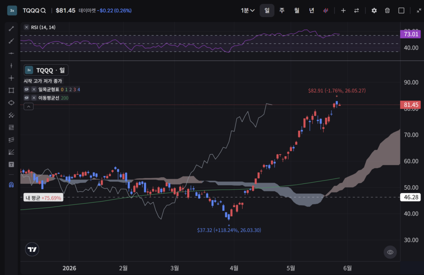Hide the 일목균형표 indicator
Screen dimensions: 424x275
coord(26,89)
